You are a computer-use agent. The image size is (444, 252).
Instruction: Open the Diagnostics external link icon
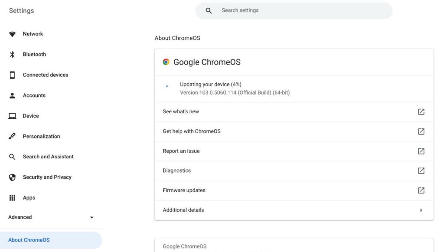point(421,170)
